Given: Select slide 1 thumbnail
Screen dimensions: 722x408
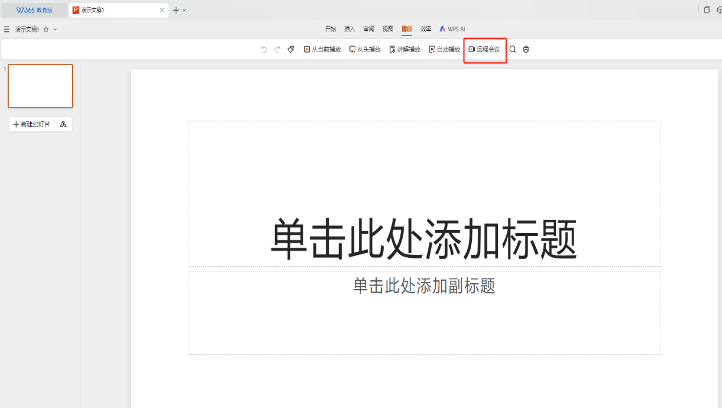Looking at the screenshot, I should click(40, 86).
